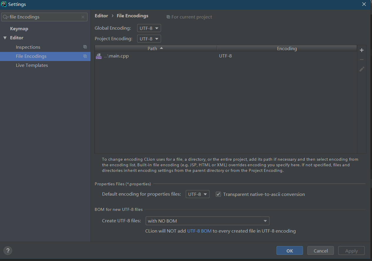Click the copy icon beside Inspections

[85, 47]
